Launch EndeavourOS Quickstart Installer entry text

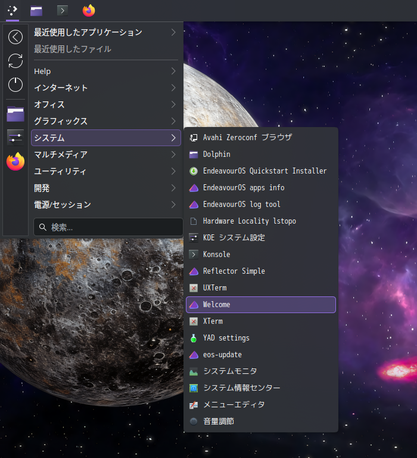click(264, 171)
